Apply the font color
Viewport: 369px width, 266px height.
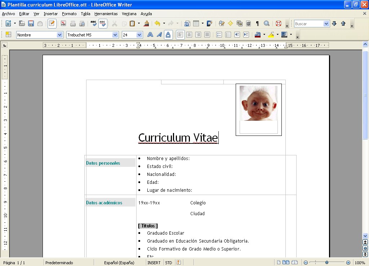258,35
